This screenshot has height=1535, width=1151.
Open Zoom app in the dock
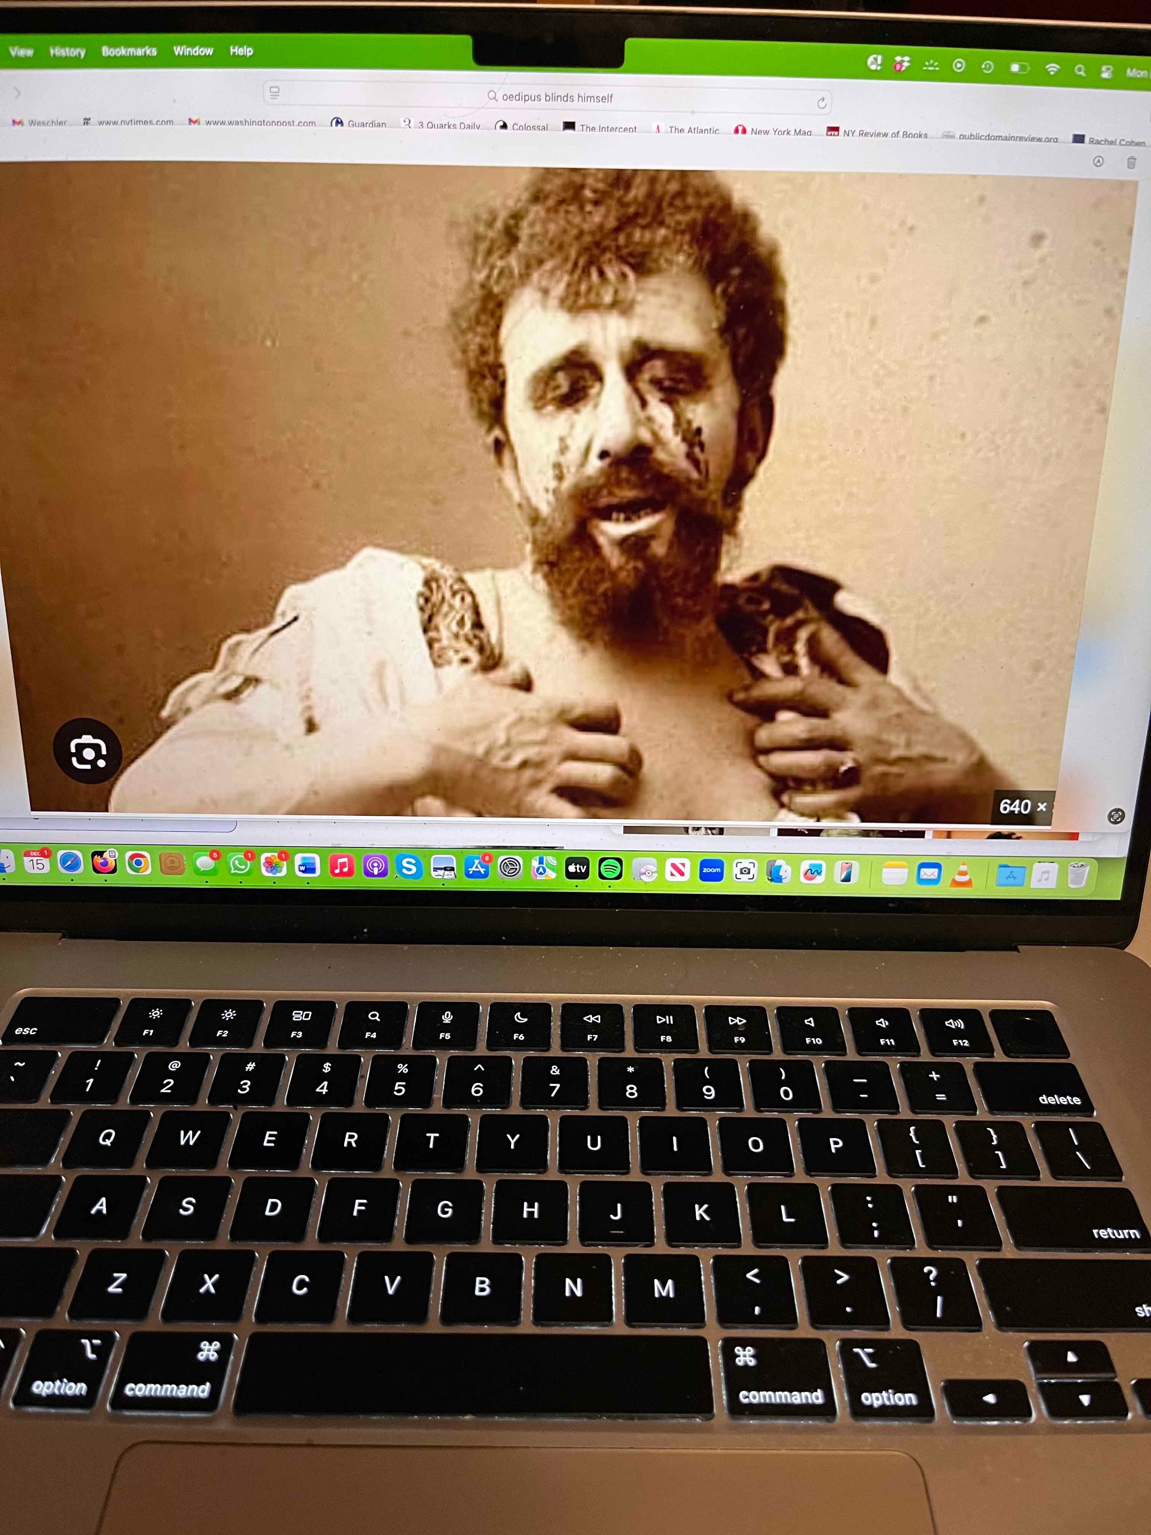pos(711,870)
